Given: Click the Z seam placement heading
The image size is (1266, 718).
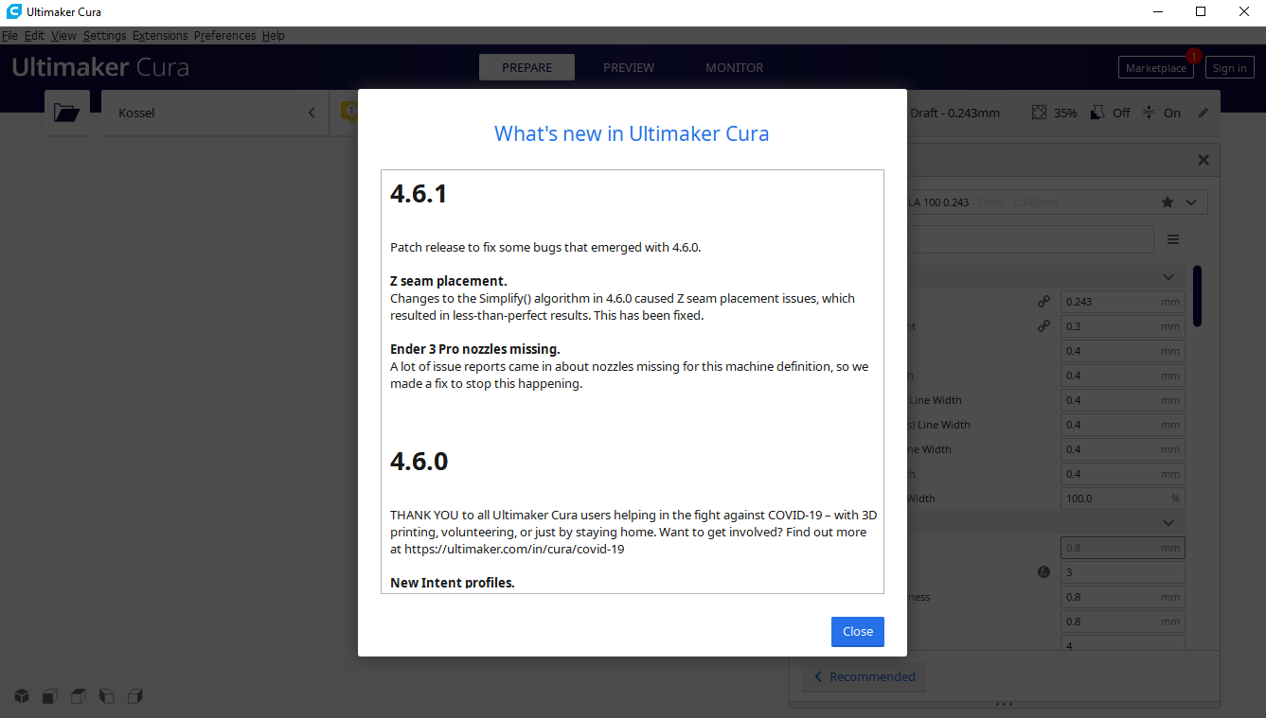Looking at the screenshot, I should click(449, 281).
